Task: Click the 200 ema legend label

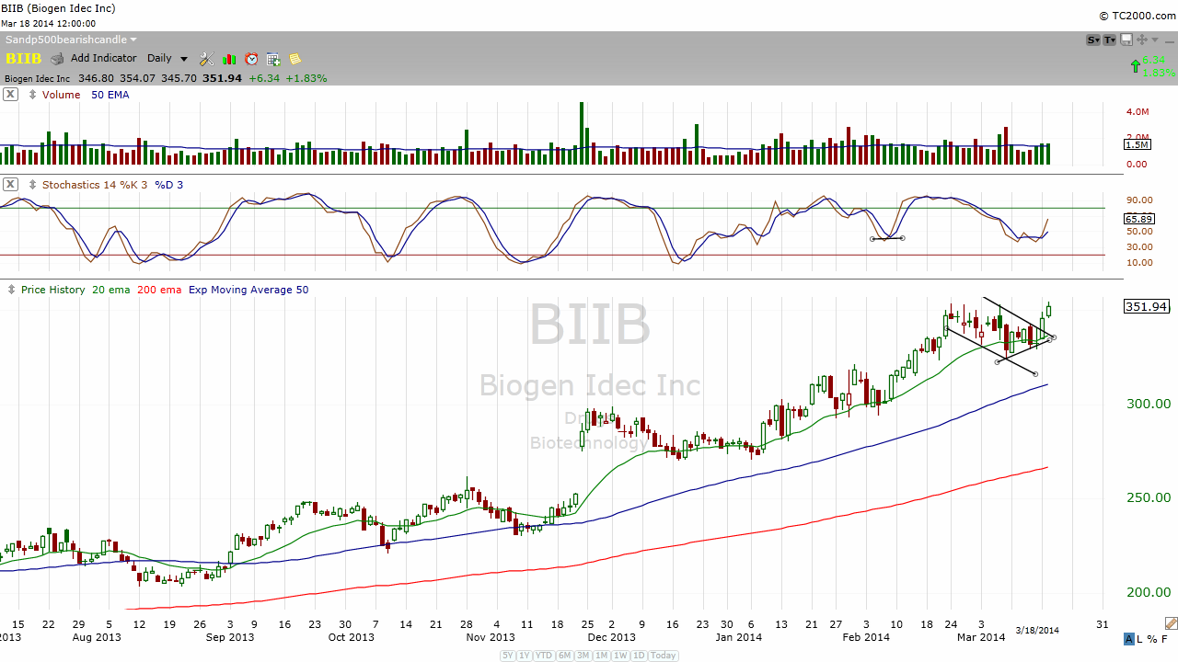Action: 158,290
